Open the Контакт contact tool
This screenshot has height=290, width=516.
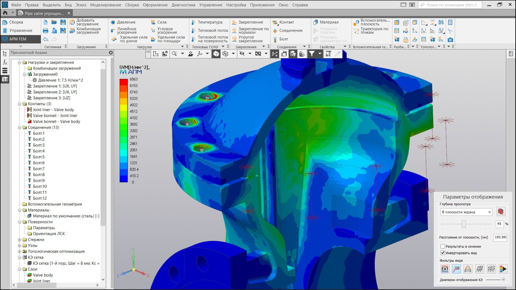(x=283, y=22)
